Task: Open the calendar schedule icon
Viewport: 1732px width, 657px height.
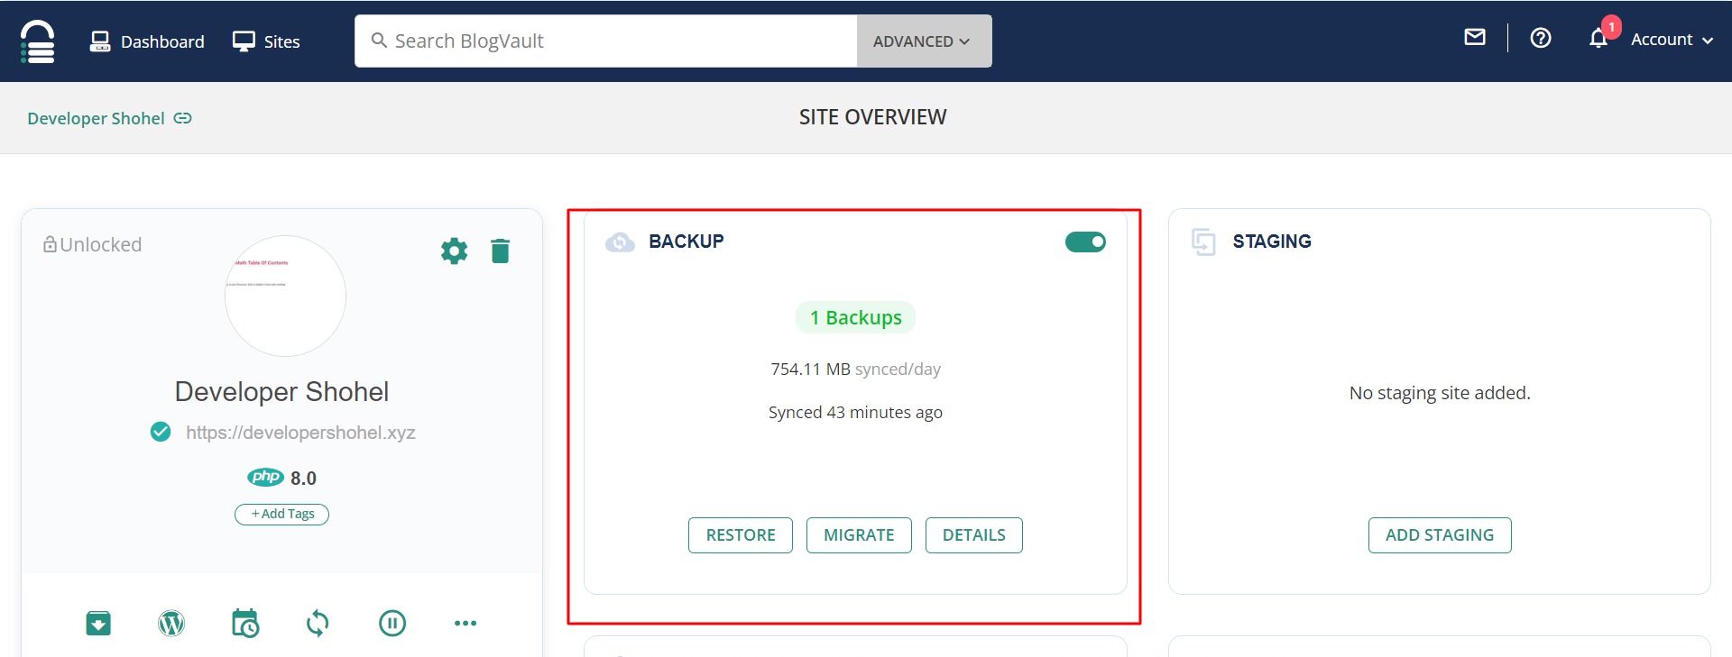Action: point(245,623)
